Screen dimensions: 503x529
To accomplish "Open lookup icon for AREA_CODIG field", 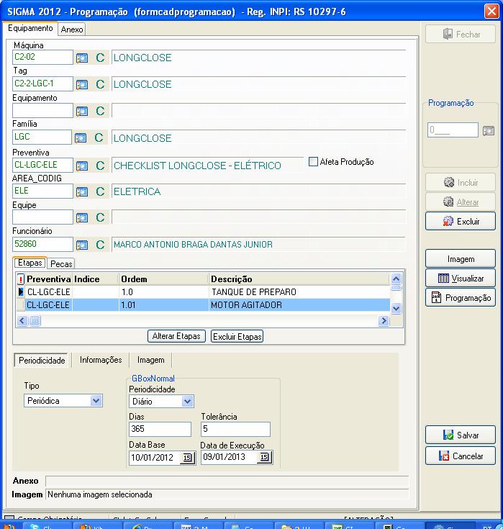I will [81, 191].
